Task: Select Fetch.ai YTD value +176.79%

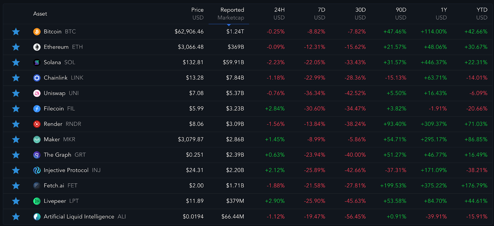Action: click(474, 186)
